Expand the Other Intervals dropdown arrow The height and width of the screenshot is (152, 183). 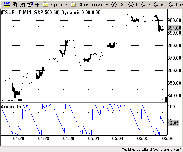click(x=107, y=5)
